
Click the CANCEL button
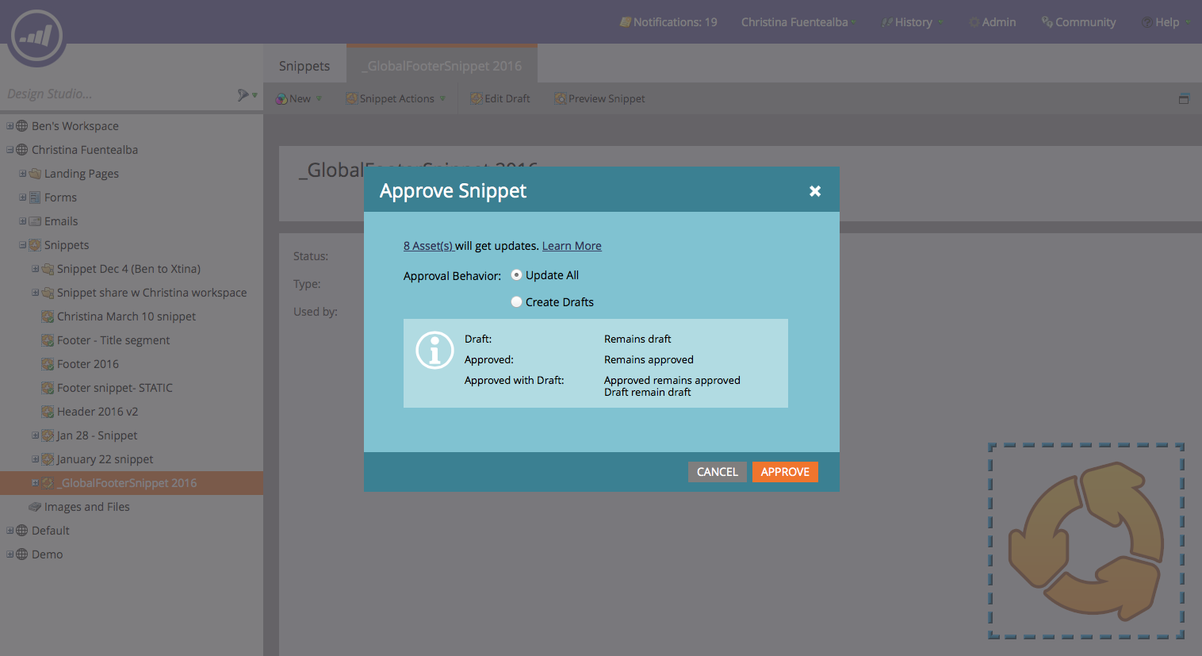pos(718,472)
